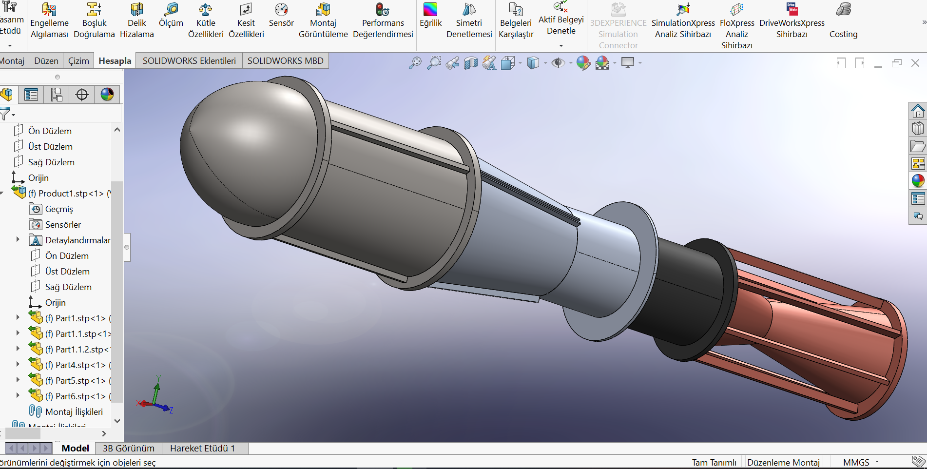
Task: Click the apply scene icon
Action: click(602, 63)
